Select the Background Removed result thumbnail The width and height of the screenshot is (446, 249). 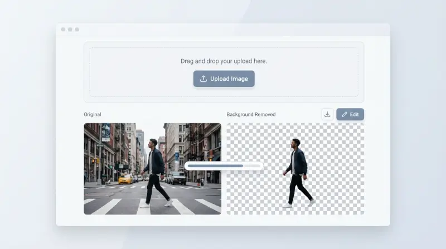[x=295, y=169]
